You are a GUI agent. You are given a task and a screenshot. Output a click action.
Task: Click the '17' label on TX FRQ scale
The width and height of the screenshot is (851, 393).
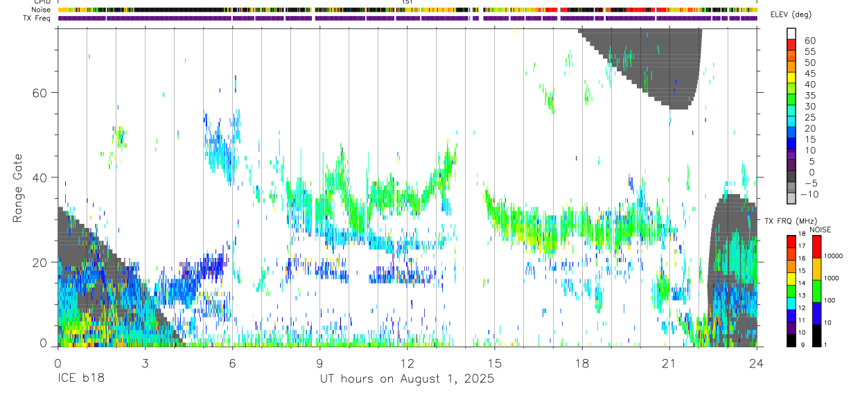(x=802, y=246)
